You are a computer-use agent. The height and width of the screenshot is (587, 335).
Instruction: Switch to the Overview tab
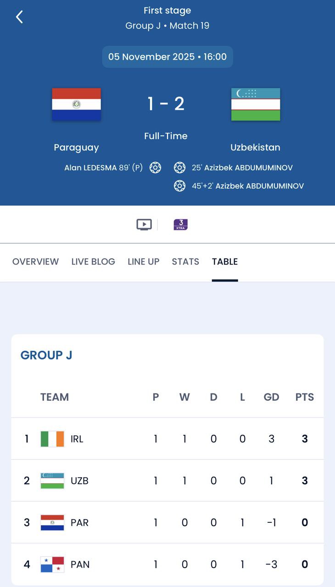(x=35, y=262)
